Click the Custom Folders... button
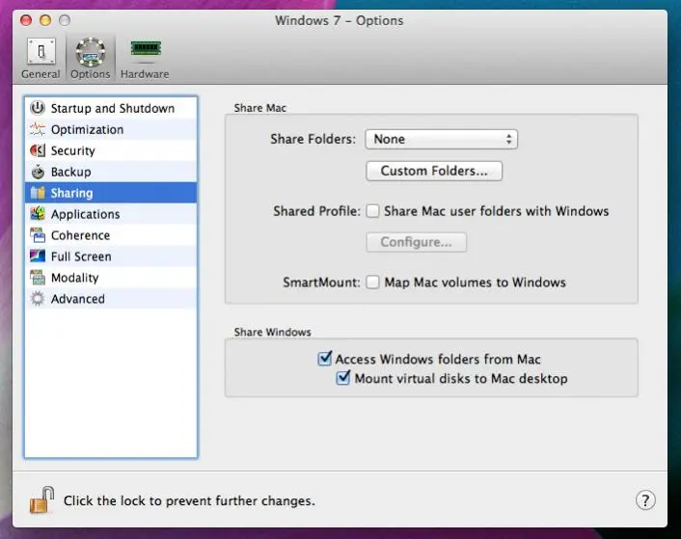681x539 pixels. point(434,171)
